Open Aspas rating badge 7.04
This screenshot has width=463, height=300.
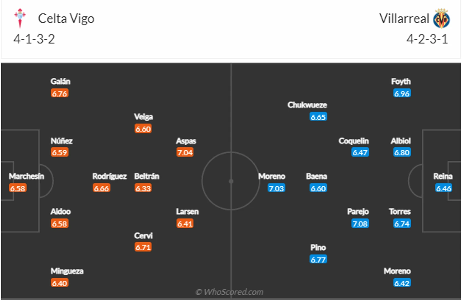click(185, 153)
